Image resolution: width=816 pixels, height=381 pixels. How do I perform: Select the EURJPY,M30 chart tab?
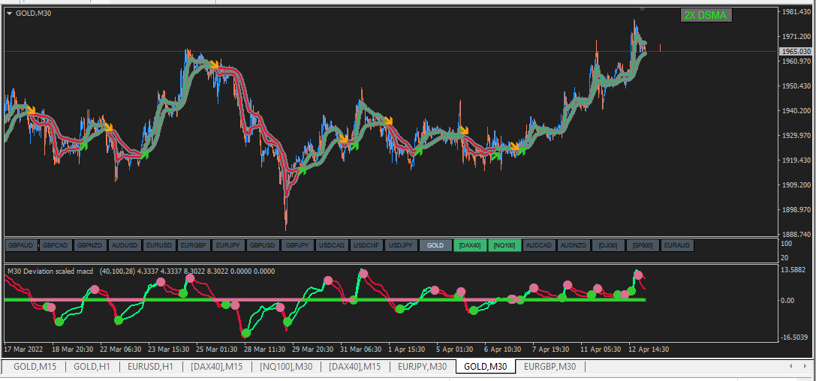(x=422, y=367)
